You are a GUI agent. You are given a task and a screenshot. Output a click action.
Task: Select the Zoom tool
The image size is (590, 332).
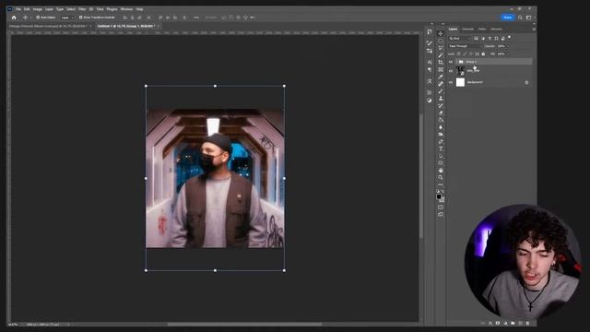pyautogui.click(x=441, y=177)
